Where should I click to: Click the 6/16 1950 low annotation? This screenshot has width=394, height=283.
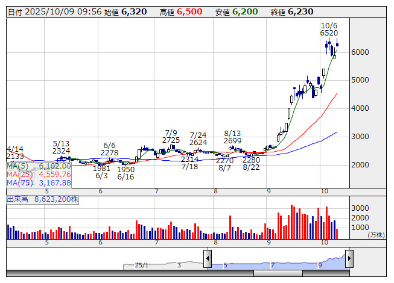[126, 173]
